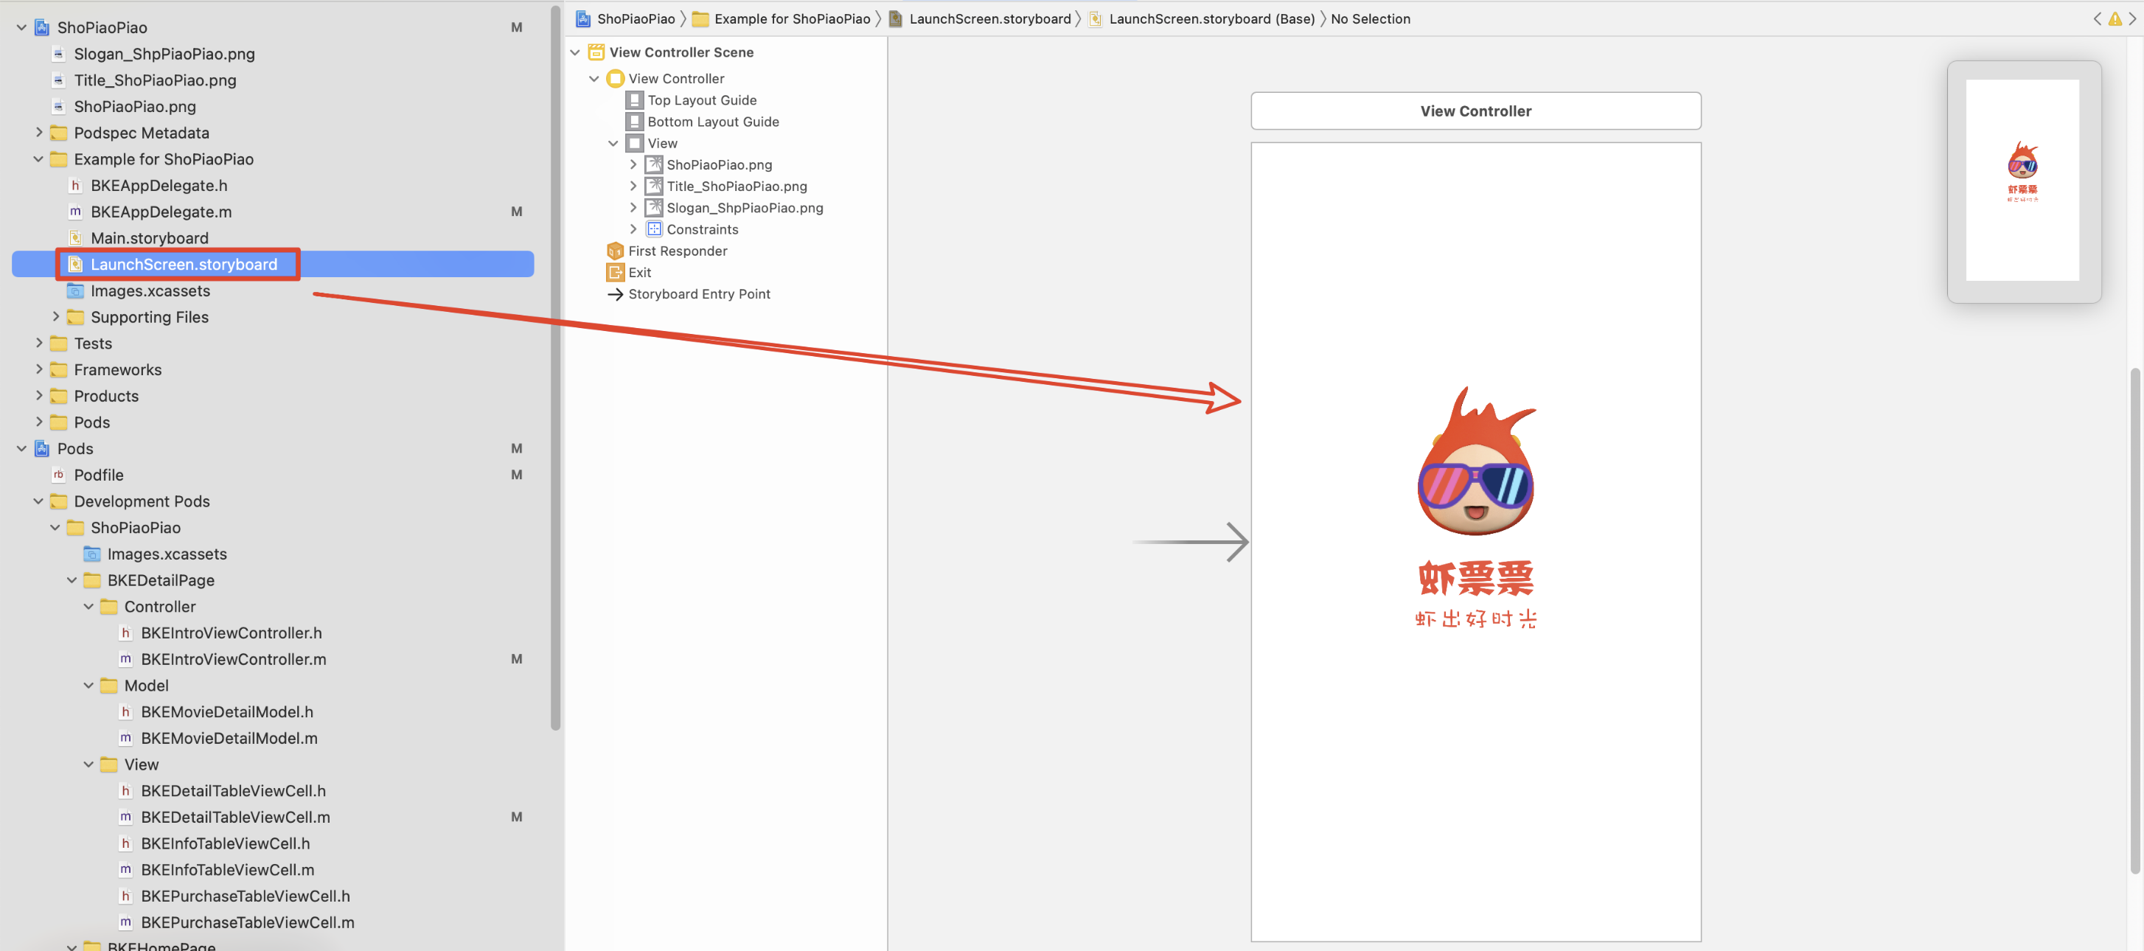Image resolution: width=2144 pixels, height=951 pixels.
Task: Click No Selection in the jump bar
Action: [x=1370, y=19]
